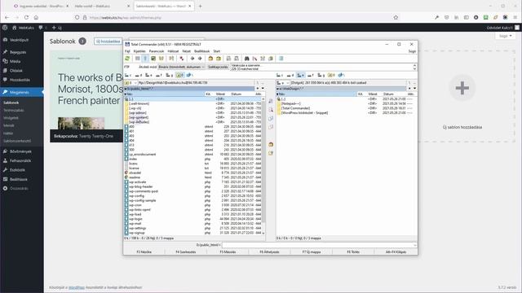The height and width of the screenshot is (293, 522).
Task: Open the Kijelölés menu in Total Commander
Action: (139, 51)
